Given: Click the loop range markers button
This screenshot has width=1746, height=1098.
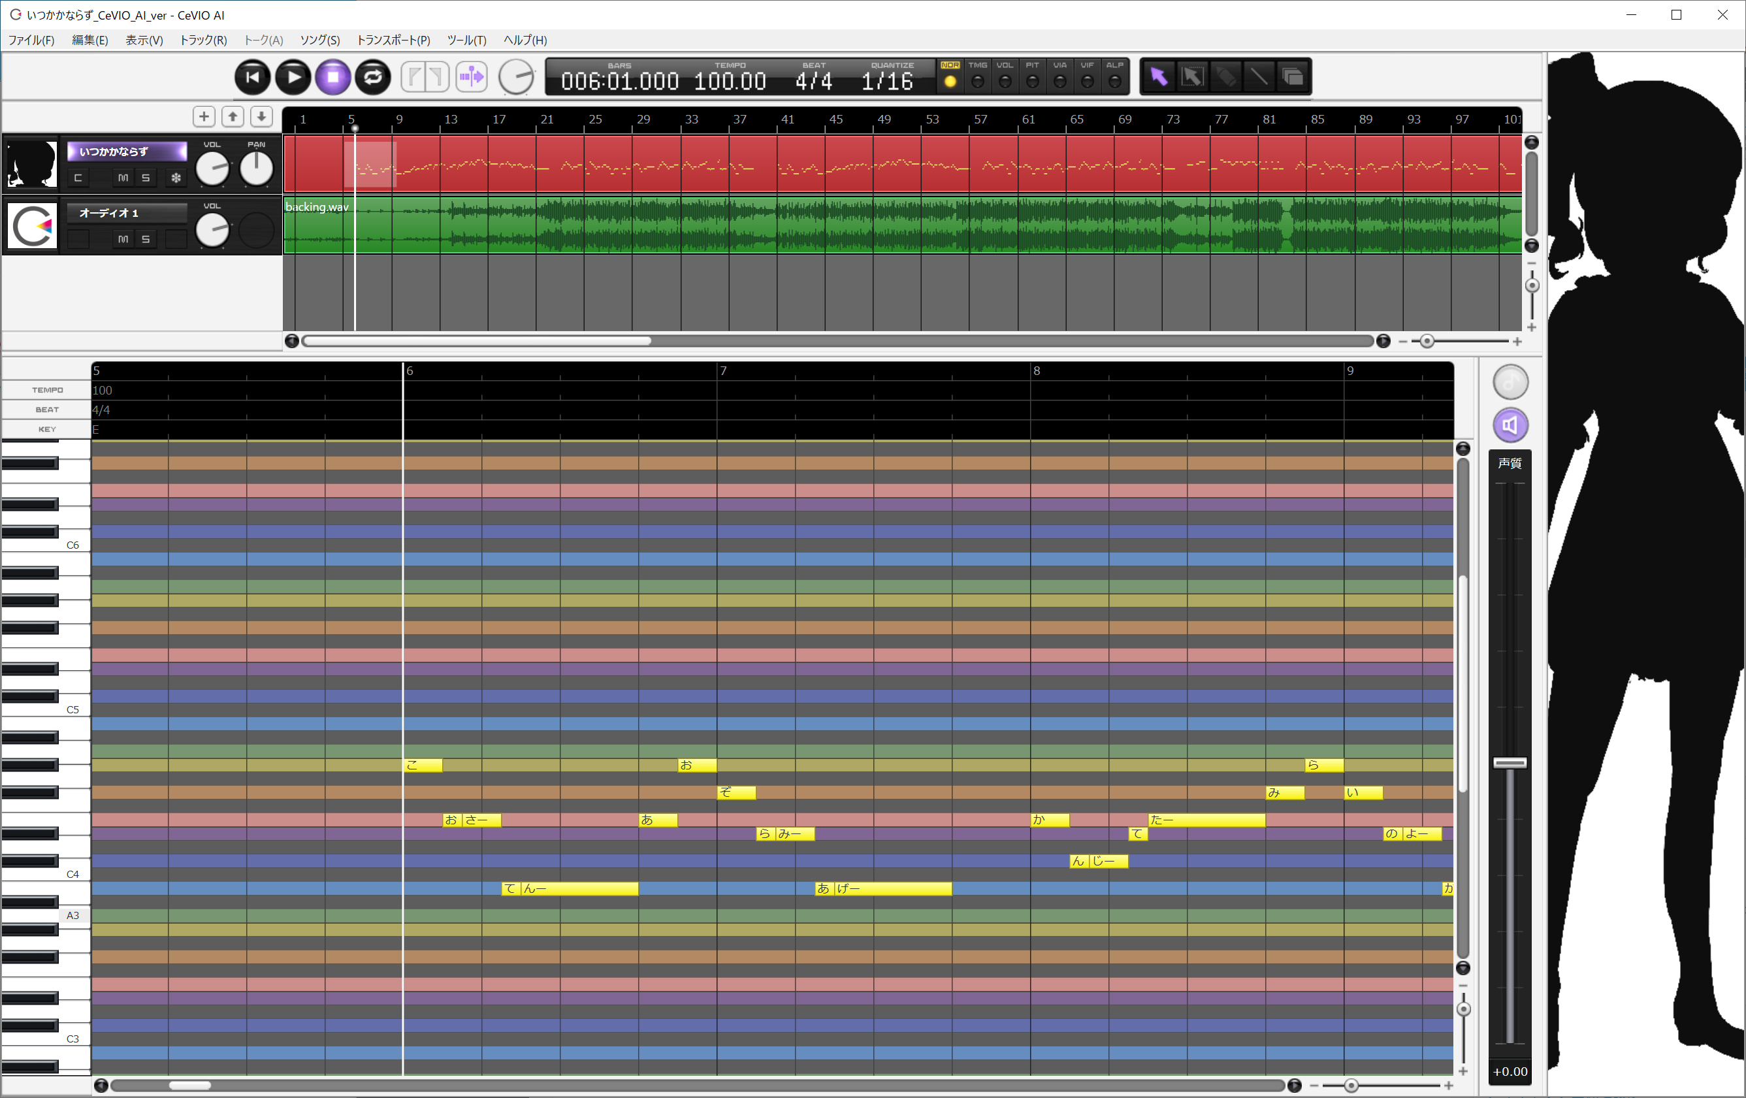Looking at the screenshot, I should tap(425, 77).
